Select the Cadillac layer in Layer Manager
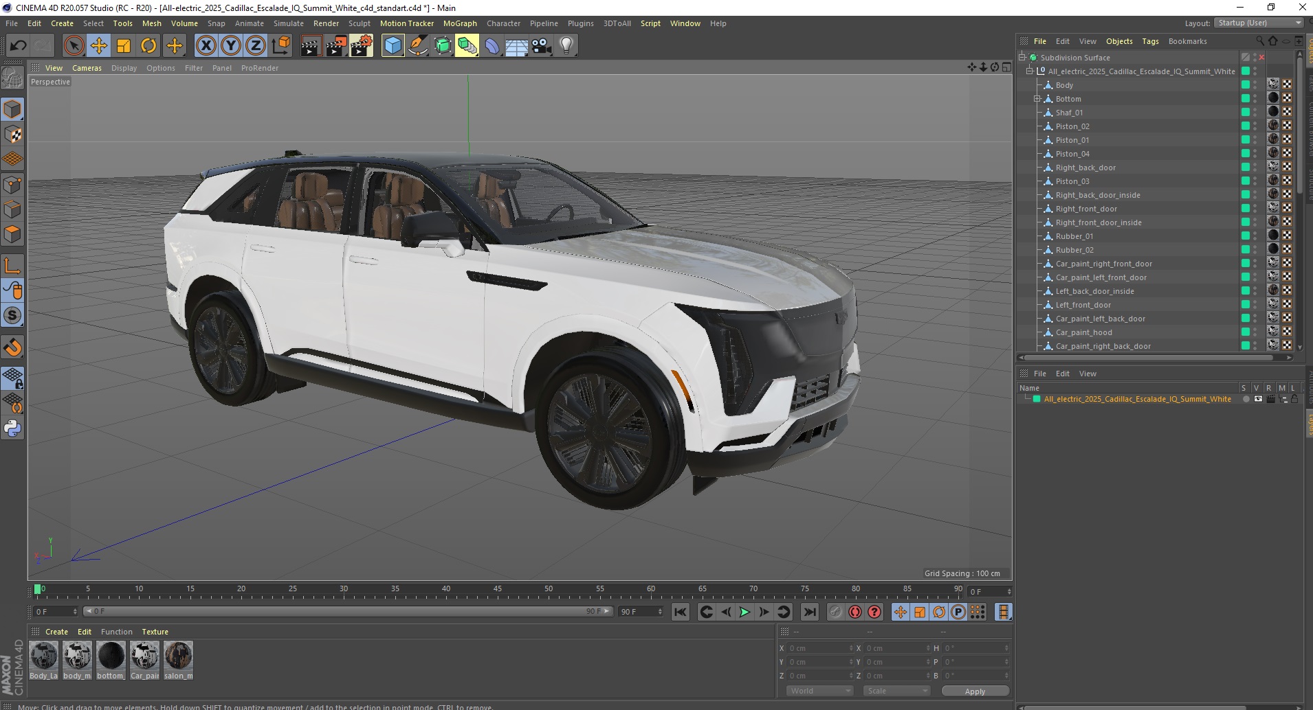Image resolution: width=1313 pixels, height=710 pixels. (1137, 399)
